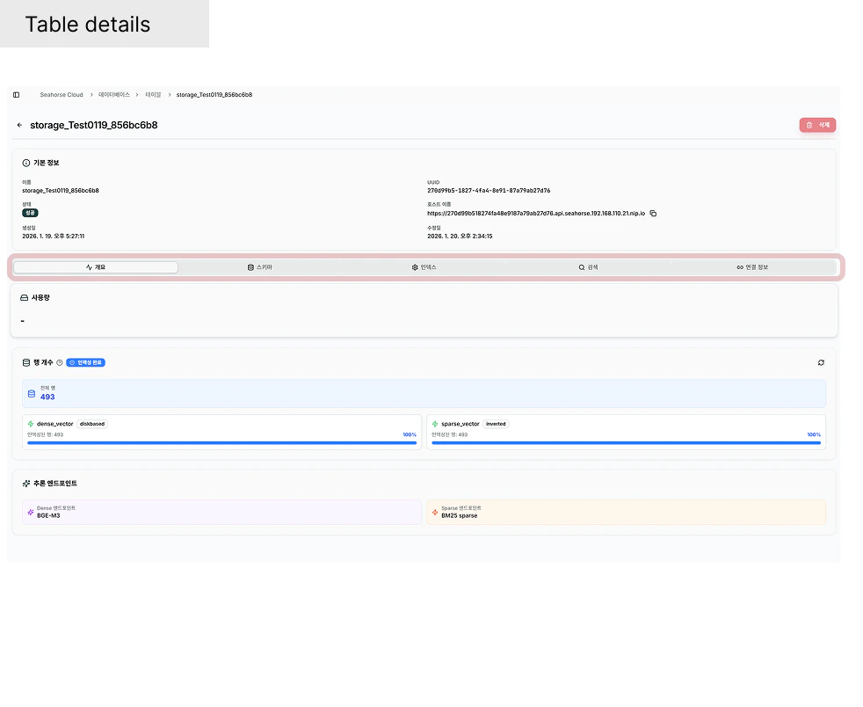This screenshot has width=863, height=707.
Task: Click the inverted index type tag
Action: (x=496, y=424)
